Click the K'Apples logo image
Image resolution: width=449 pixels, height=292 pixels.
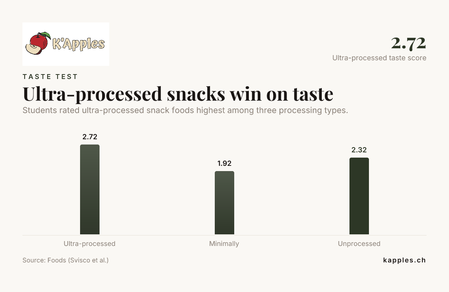tap(66, 44)
